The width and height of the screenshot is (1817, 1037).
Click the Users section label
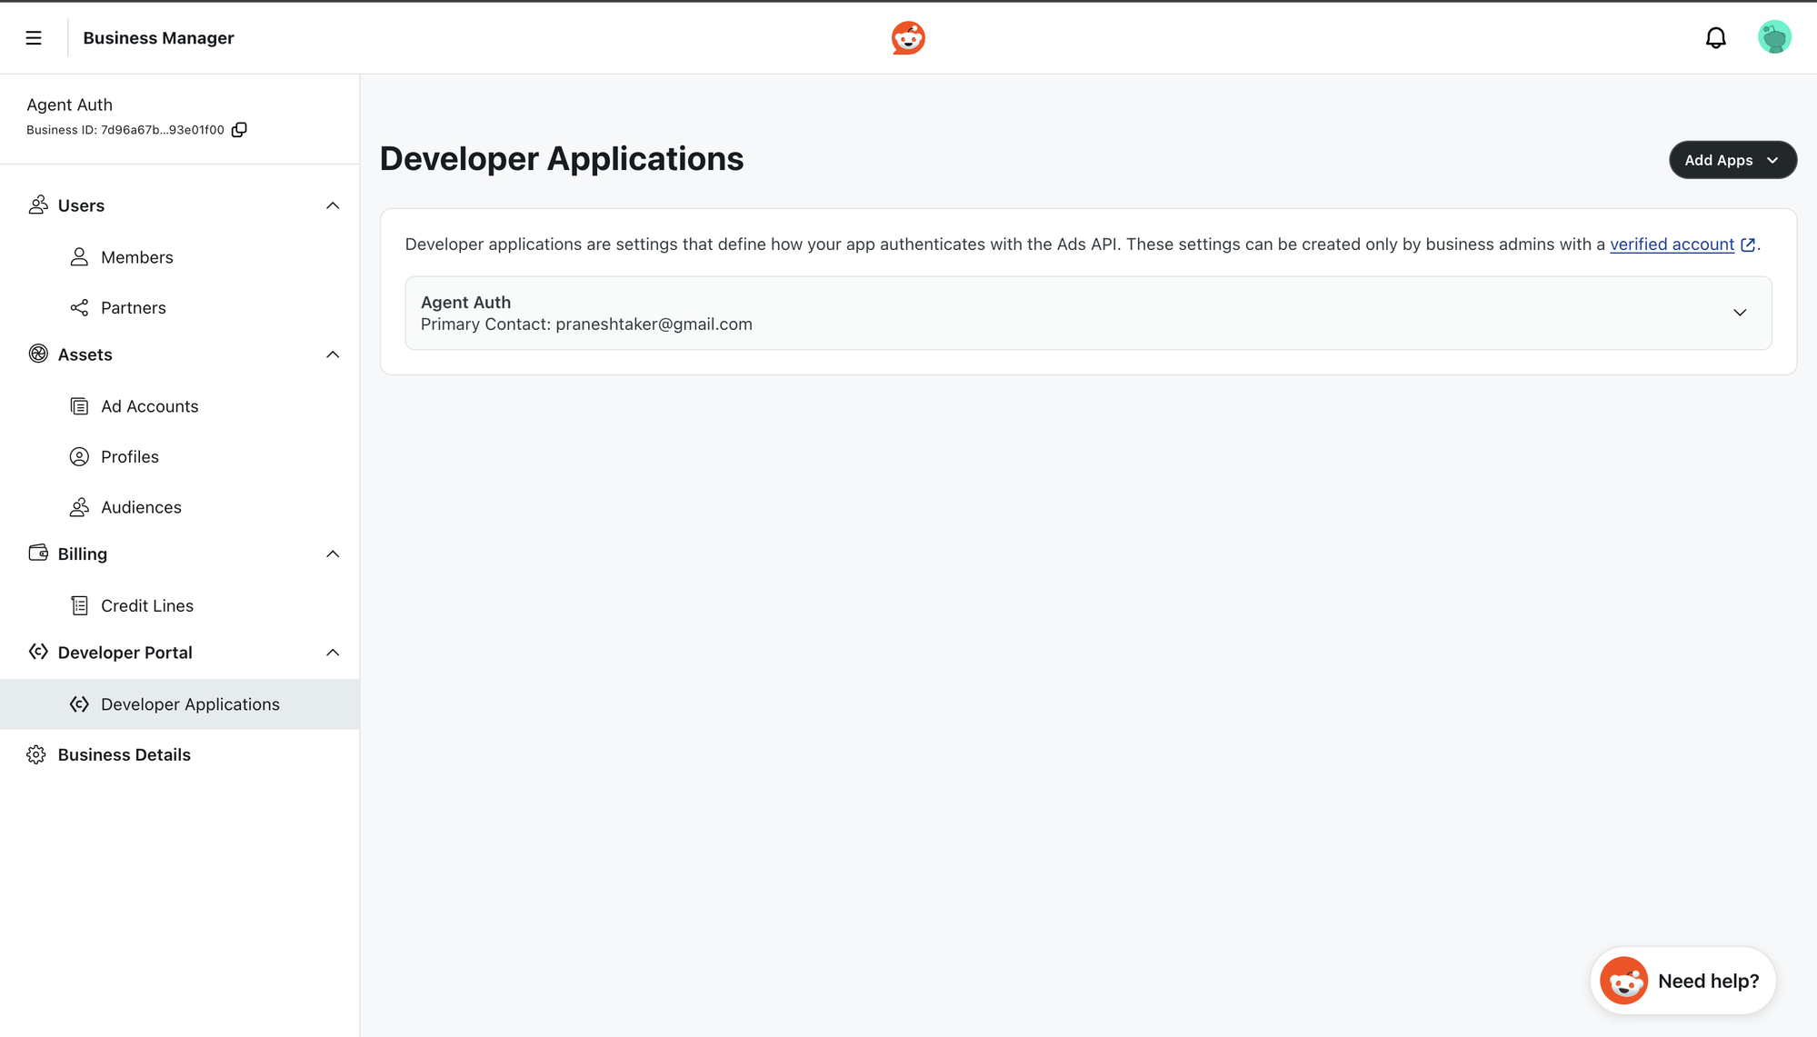click(x=81, y=205)
